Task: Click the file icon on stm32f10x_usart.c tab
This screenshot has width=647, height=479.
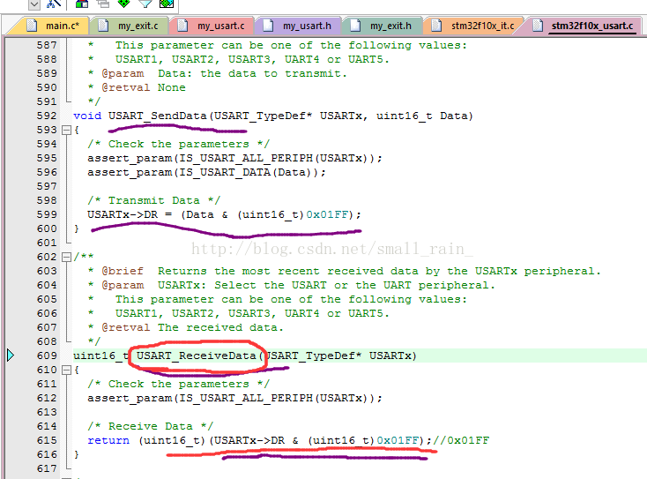Action: click(x=537, y=26)
